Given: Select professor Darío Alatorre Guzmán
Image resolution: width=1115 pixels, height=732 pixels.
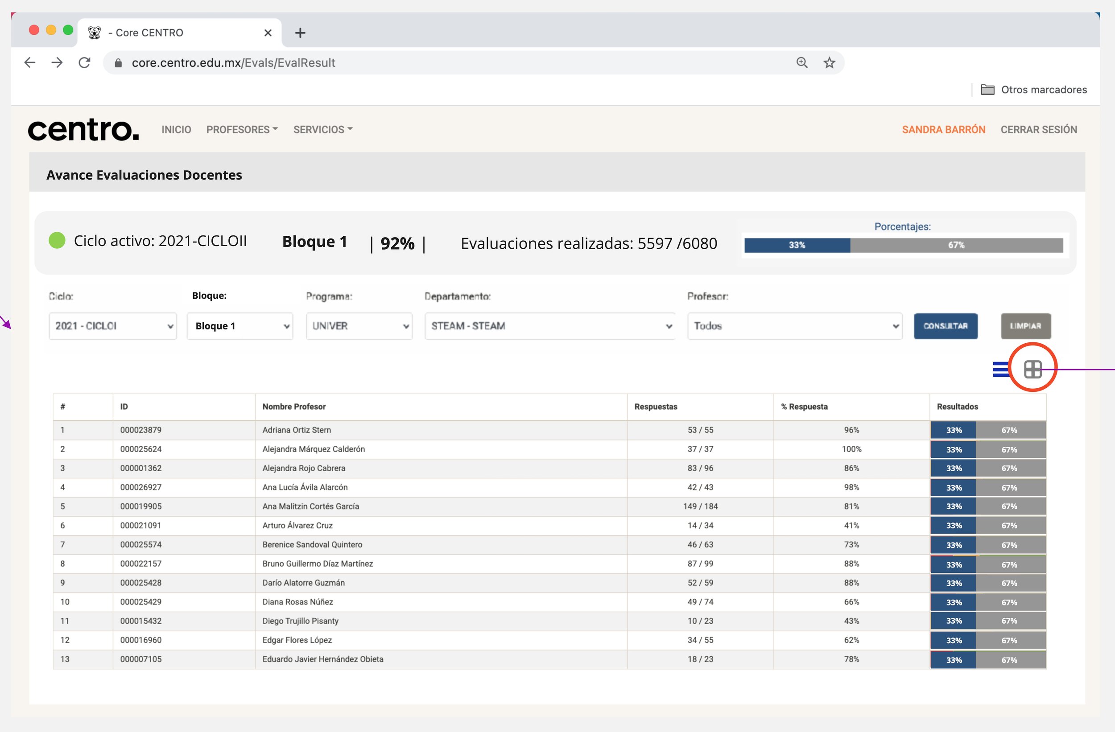Looking at the screenshot, I should [304, 583].
